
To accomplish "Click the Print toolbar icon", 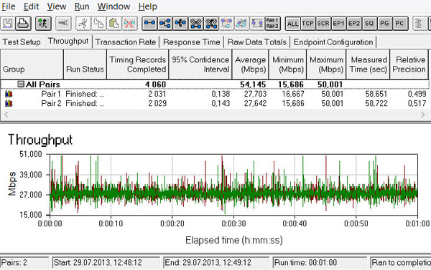I will pyautogui.click(x=24, y=24).
